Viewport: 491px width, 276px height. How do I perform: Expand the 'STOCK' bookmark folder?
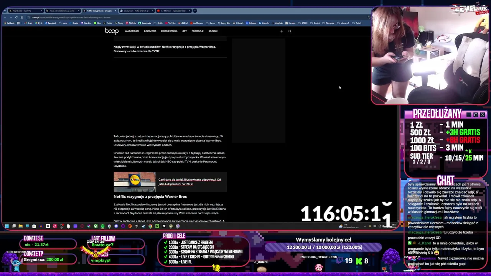point(303,23)
